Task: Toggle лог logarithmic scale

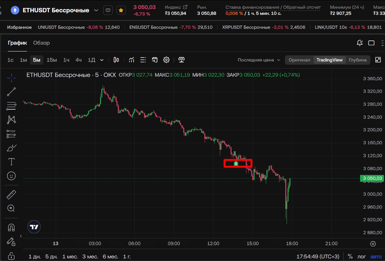Action: pyautogui.click(x=361, y=257)
